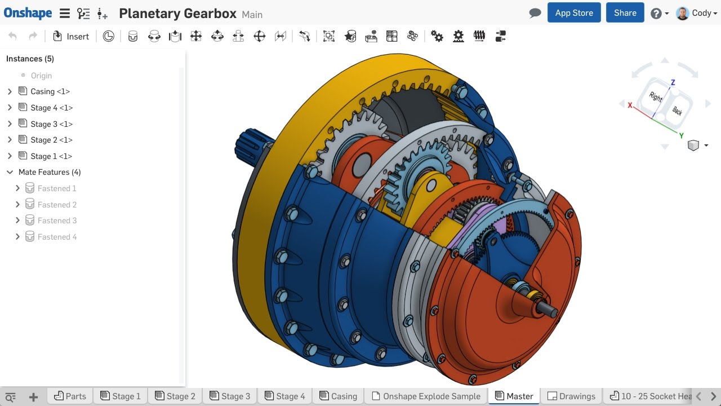Image resolution: width=721 pixels, height=406 pixels.
Task: Open versions and history graph icon
Action: [x=83, y=14]
